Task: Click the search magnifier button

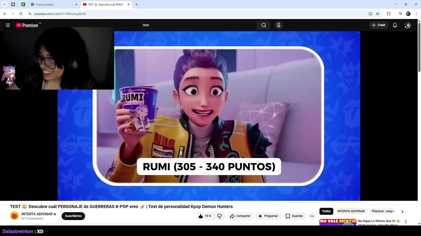Action: click(264, 25)
